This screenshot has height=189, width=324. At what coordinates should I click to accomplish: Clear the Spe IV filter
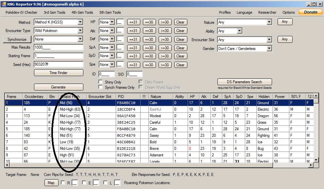[180, 65]
